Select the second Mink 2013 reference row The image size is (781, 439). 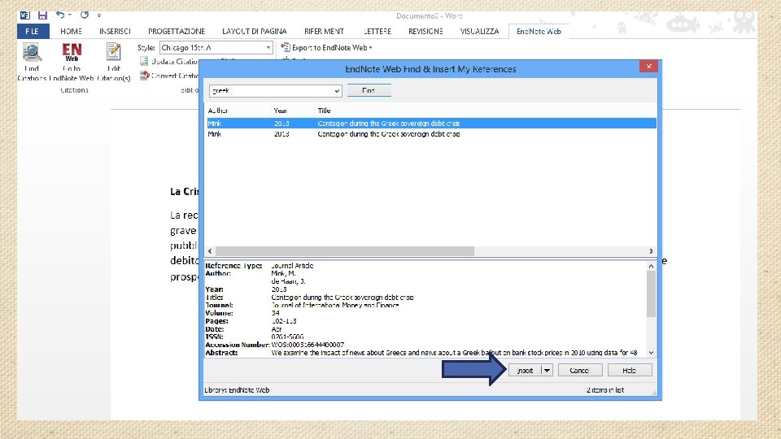click(x=431, y=134)
